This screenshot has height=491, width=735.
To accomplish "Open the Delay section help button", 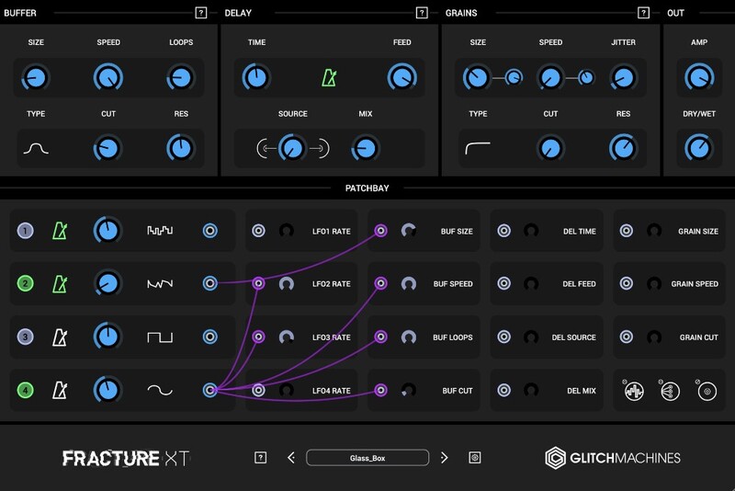I will coord(422,13).
